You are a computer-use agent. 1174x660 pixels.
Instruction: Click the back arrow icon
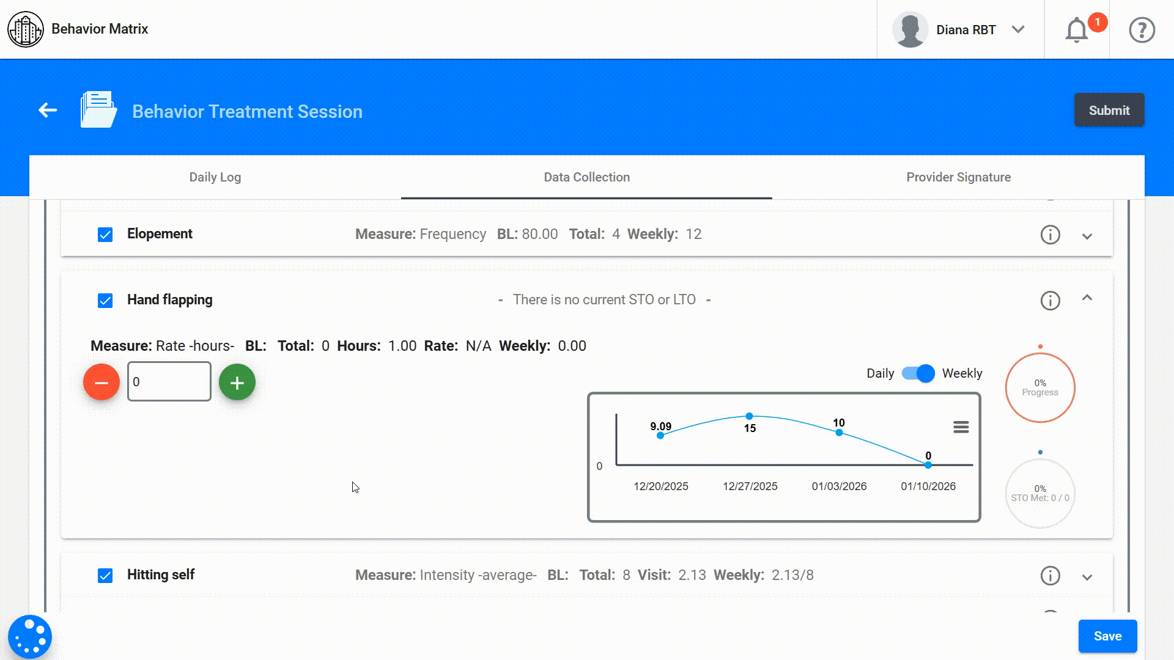click(48, 111)
